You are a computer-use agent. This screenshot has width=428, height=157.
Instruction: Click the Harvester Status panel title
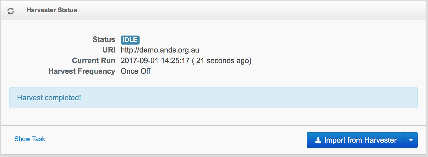coord(52,10)
